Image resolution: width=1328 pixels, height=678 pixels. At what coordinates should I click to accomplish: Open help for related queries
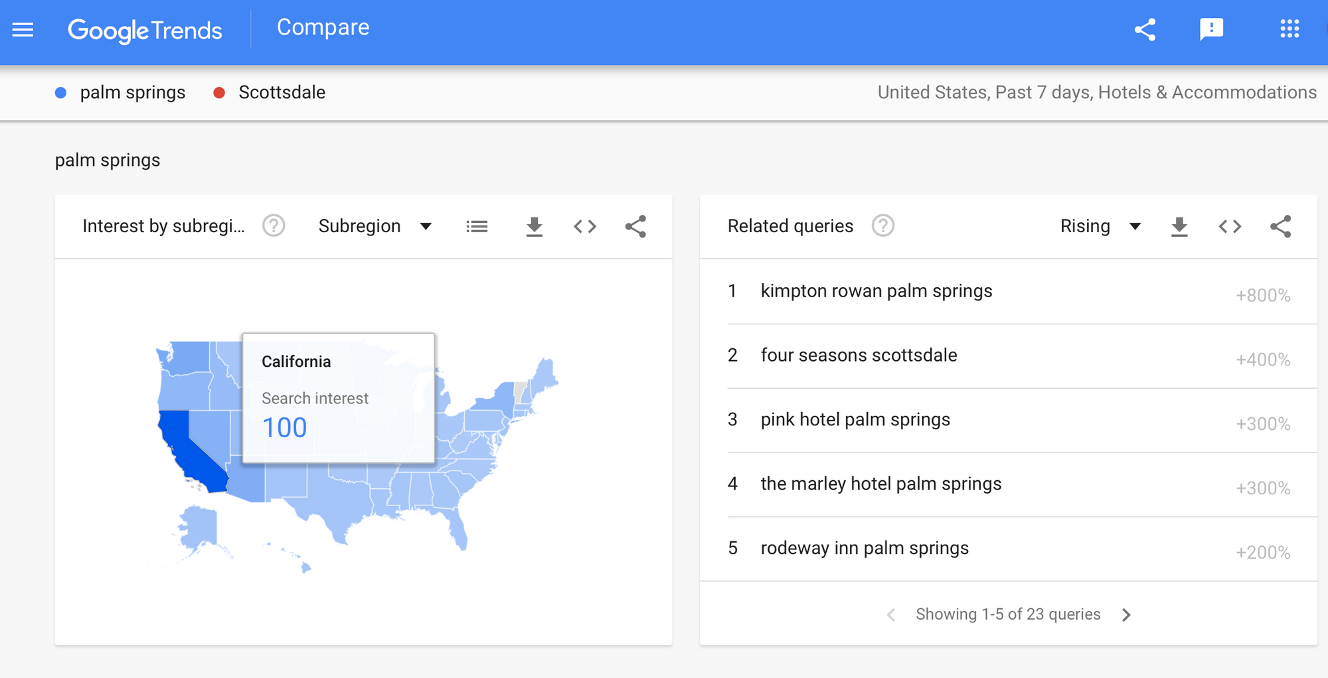882,226
